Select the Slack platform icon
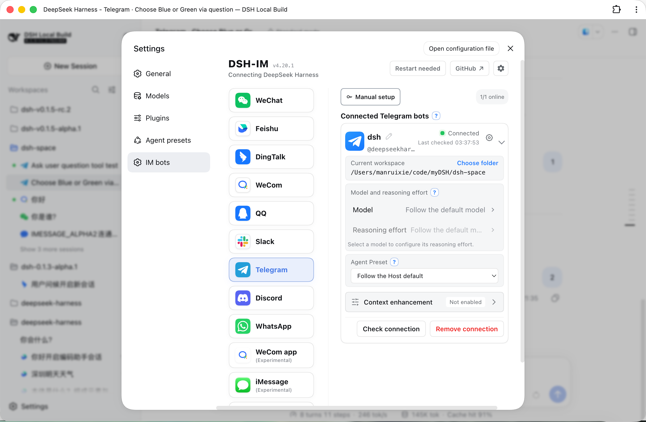 243,242
